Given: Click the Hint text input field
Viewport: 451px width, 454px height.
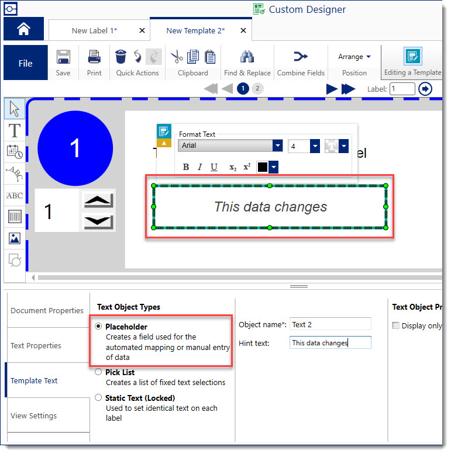Looking at the screenshot, I should click(330, 343).
